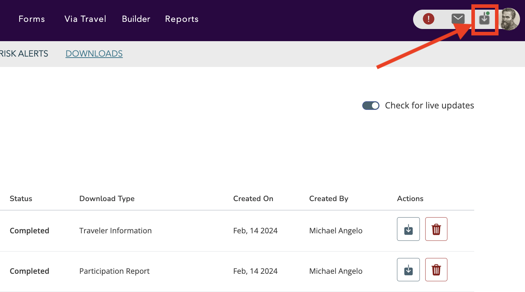Click the Created On column header

click(253, 199)
